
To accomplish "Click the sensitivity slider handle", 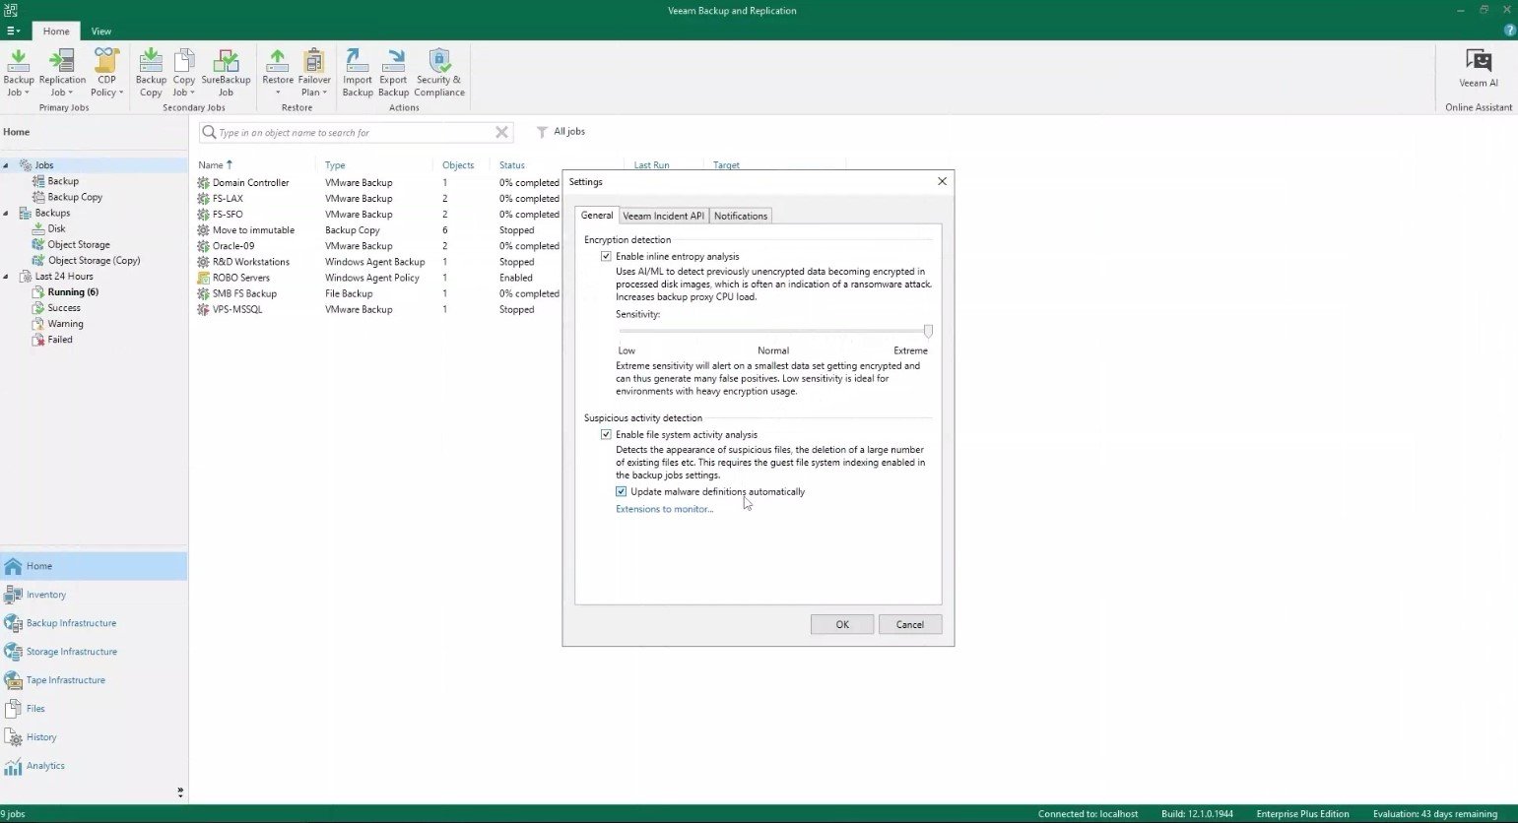I will [x=928, y=332].
